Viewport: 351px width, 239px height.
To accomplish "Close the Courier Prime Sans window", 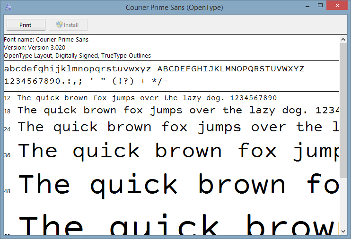I will (337, 6).
